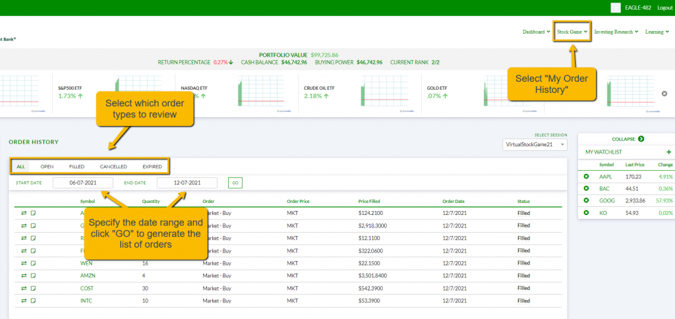Screen dimensions: 675x319
Task: Remove BAC from the watchlist
Action: 586,188
